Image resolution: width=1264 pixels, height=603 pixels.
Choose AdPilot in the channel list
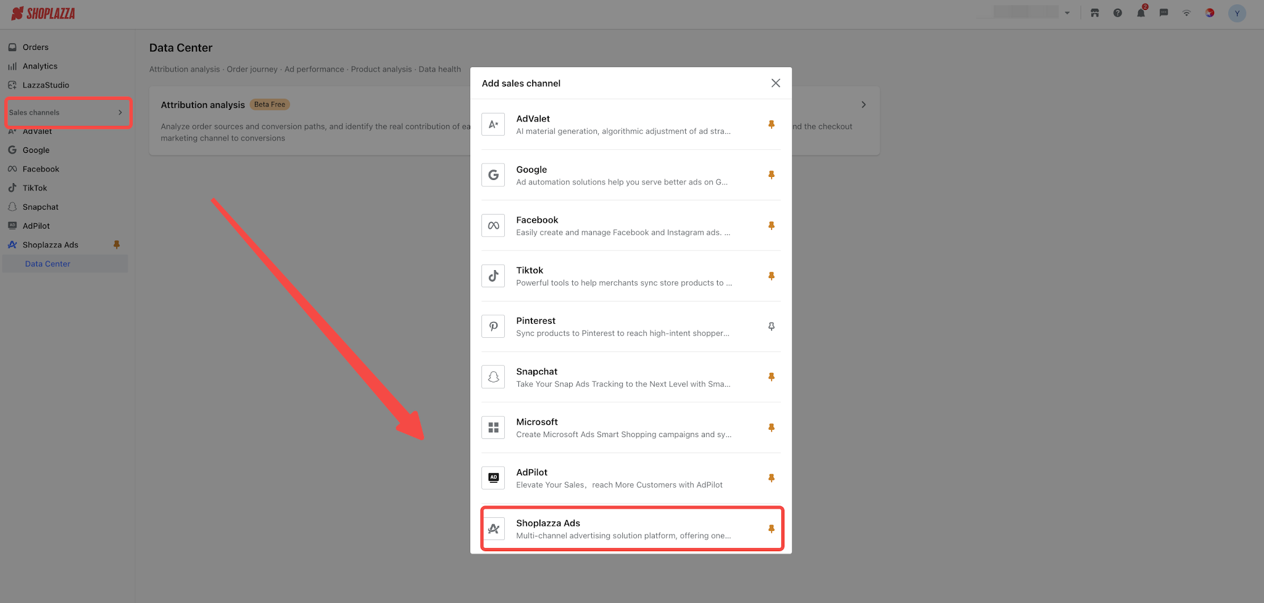pyautogui.click(x=631, y=478)
